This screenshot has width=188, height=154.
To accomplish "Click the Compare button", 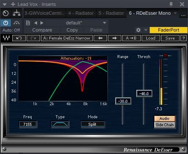I will tap(42, 30).
